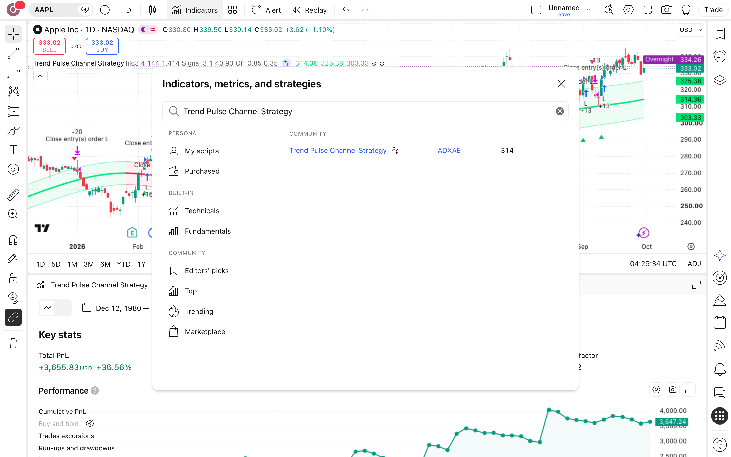Clear the indicator search text

tap(560, 111)
